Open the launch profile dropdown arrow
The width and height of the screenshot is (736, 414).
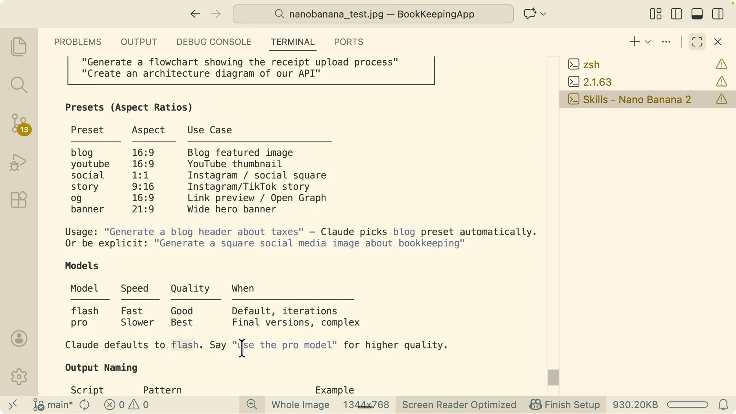coord(648,42)
